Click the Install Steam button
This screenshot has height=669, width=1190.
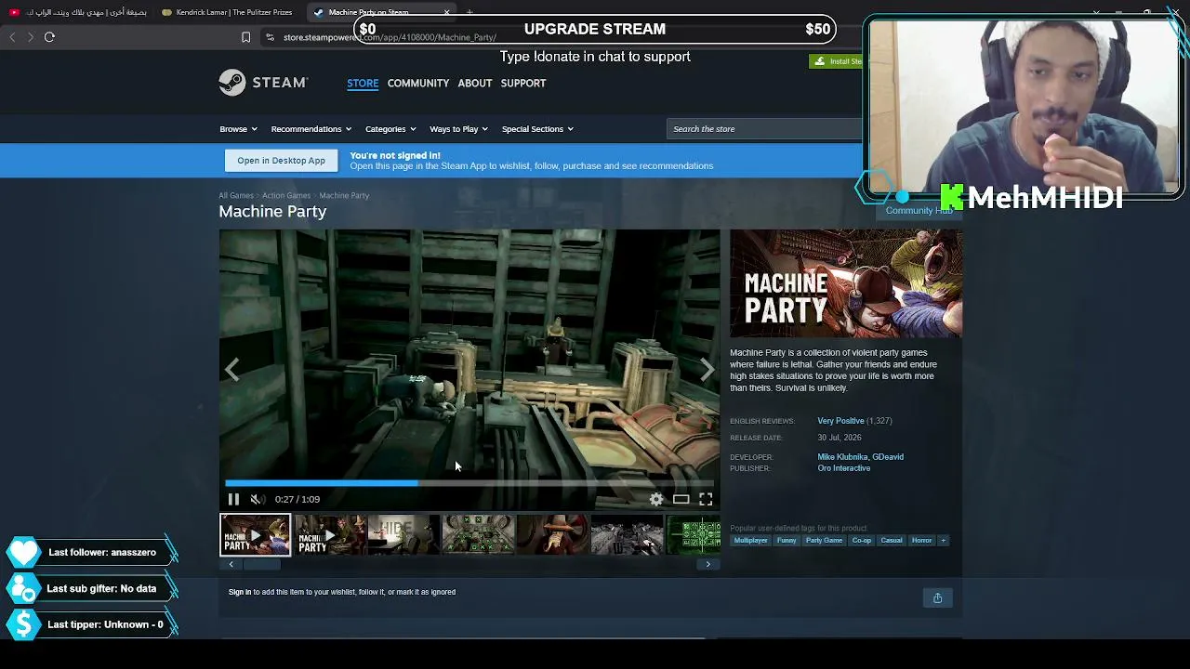click(x=837, y=61)
